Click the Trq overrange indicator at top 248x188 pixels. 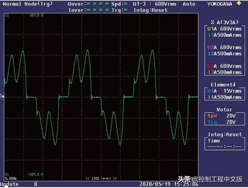(x=125, y=10)
